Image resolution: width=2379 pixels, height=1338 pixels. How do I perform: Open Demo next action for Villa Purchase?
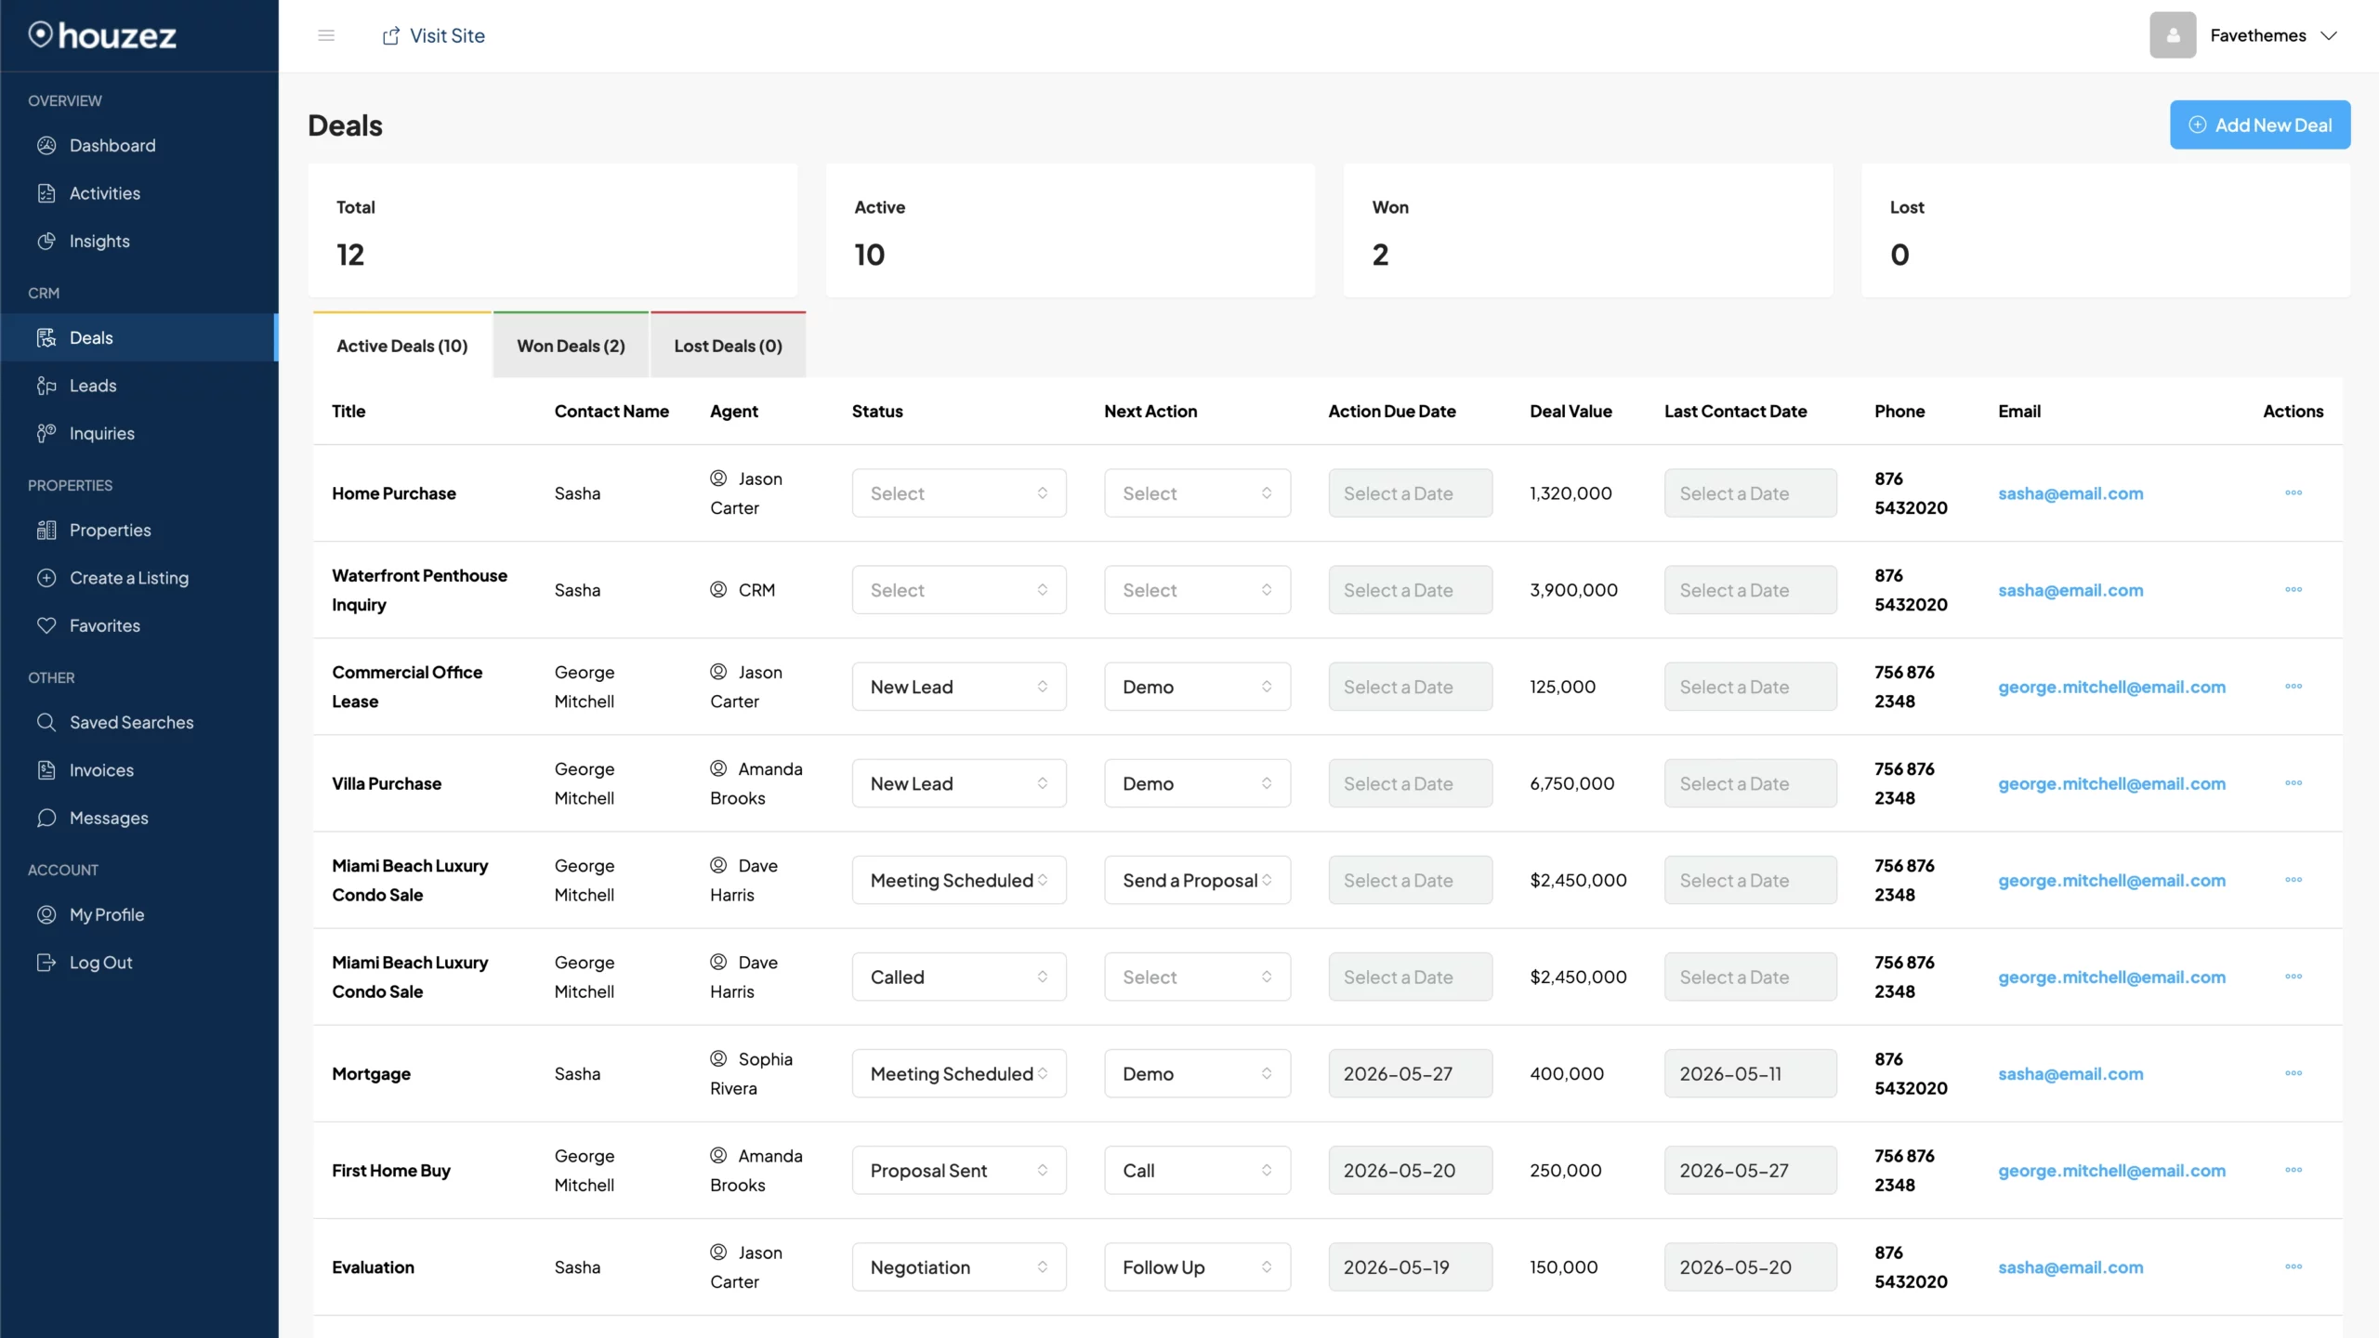pyautogui.click(x=1197, y=782)
